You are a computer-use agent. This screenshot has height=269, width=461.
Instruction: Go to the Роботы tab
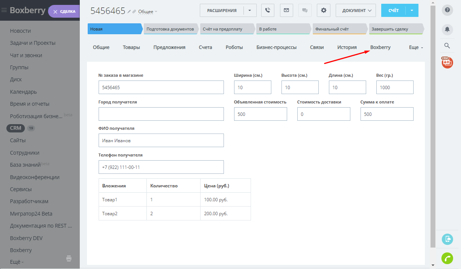pyautogui.click(x=234, y=47)
